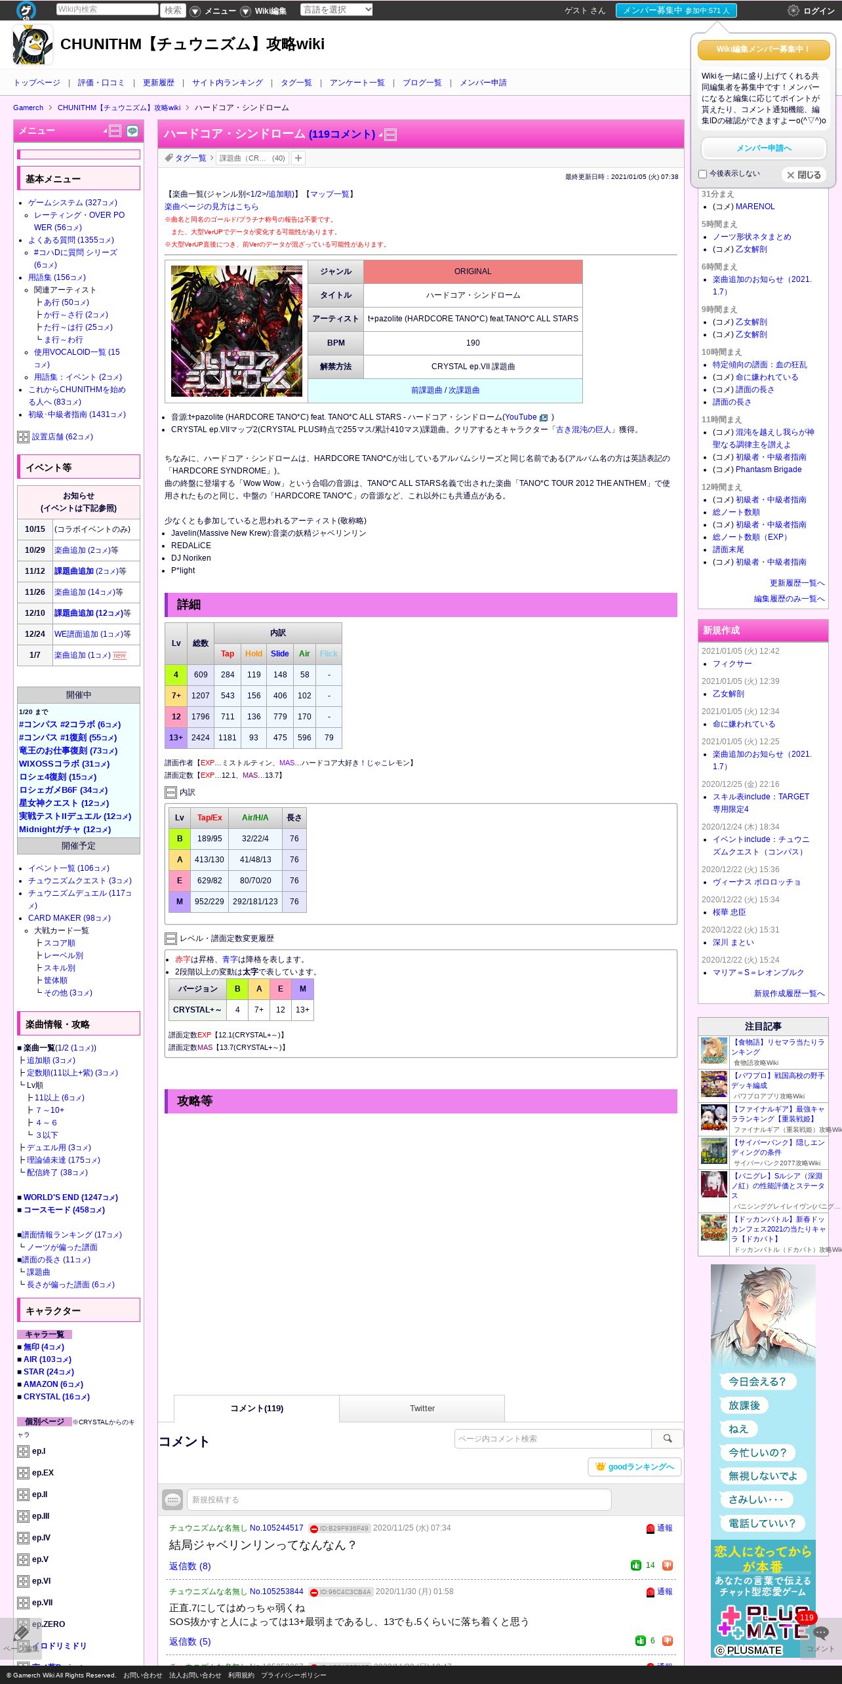The image size is (842, 1684).
Task: Expand the ep.VII character list
Action: click(x=23, y=1603)
